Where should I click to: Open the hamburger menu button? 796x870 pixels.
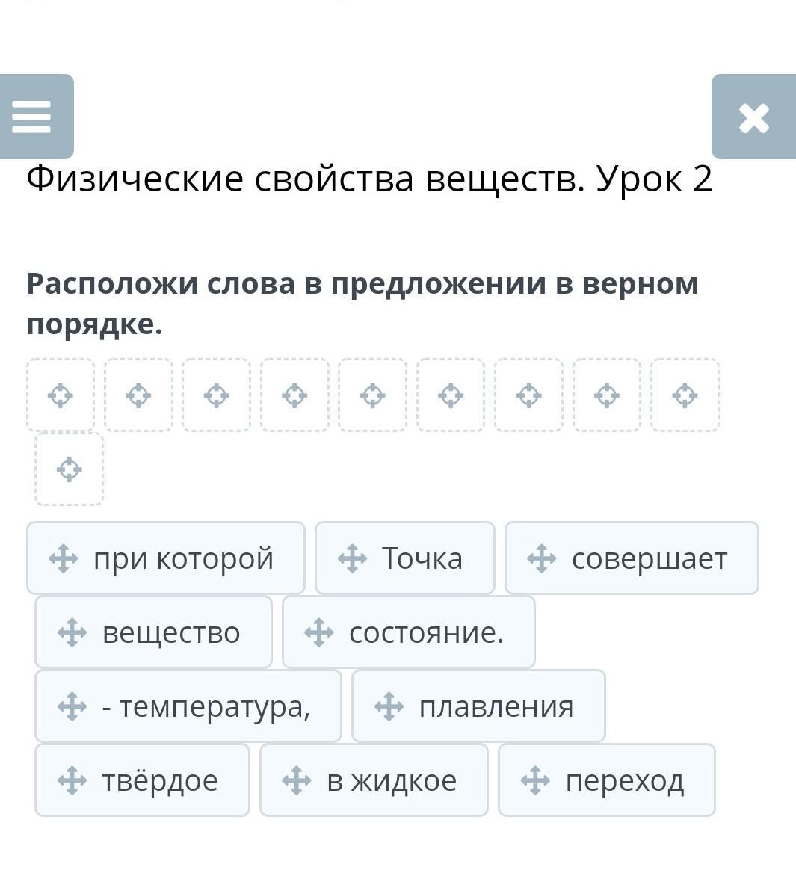pyautogui.click(x=32, y=117)
